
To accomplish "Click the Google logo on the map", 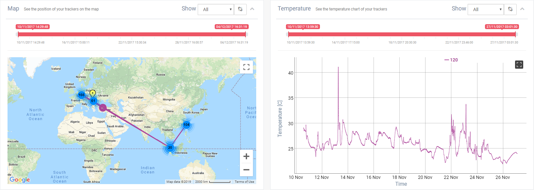I will pyautogui.click(x=20, y=180).
